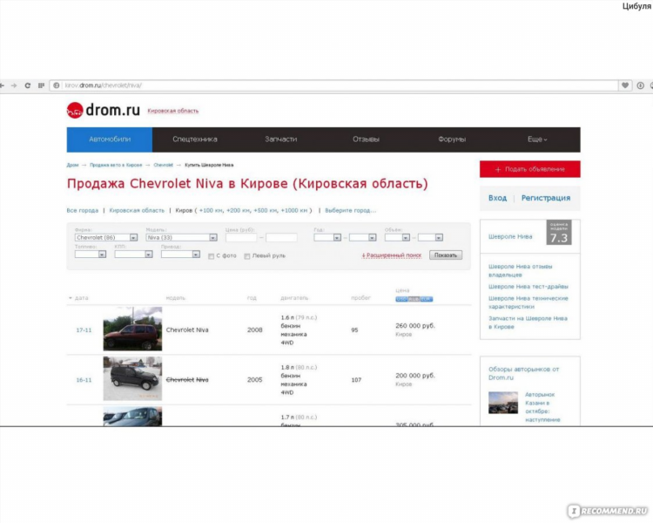Click the Выберите город link
Viewport: 653px width, 523px height.
(x=350, y=211)
